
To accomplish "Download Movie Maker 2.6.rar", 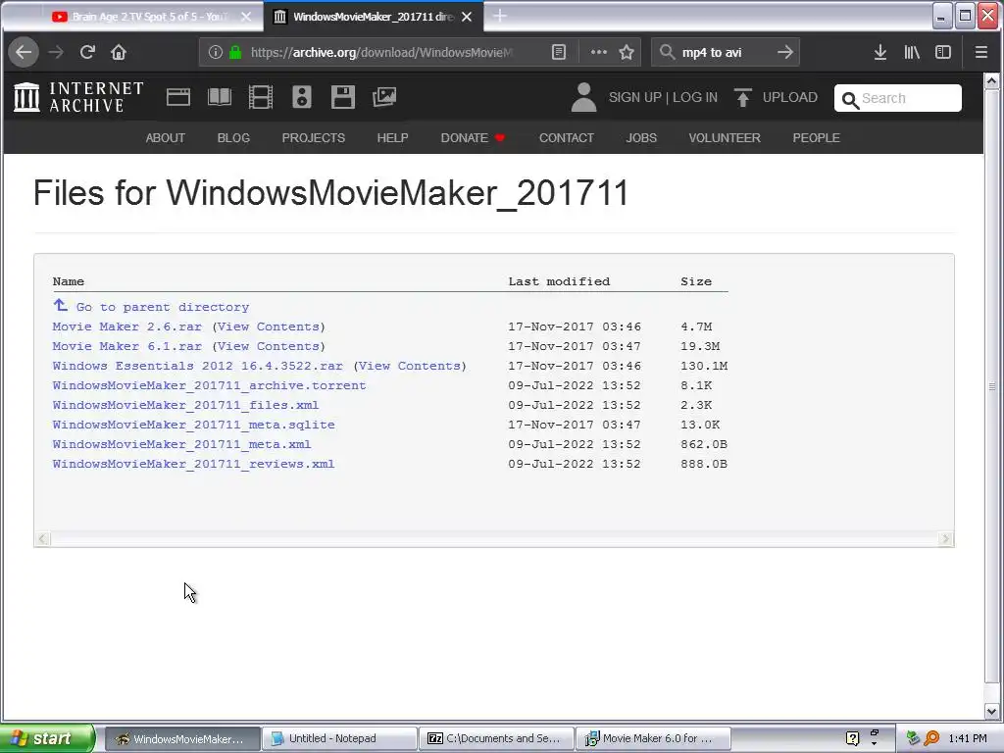I will (x=126, y=326).
